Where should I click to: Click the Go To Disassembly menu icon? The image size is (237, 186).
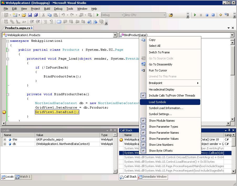point(143,64)
